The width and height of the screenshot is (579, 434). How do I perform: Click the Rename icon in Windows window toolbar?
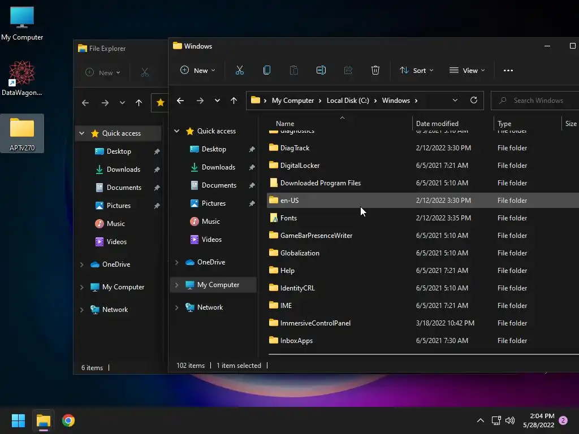click(321, 70)
